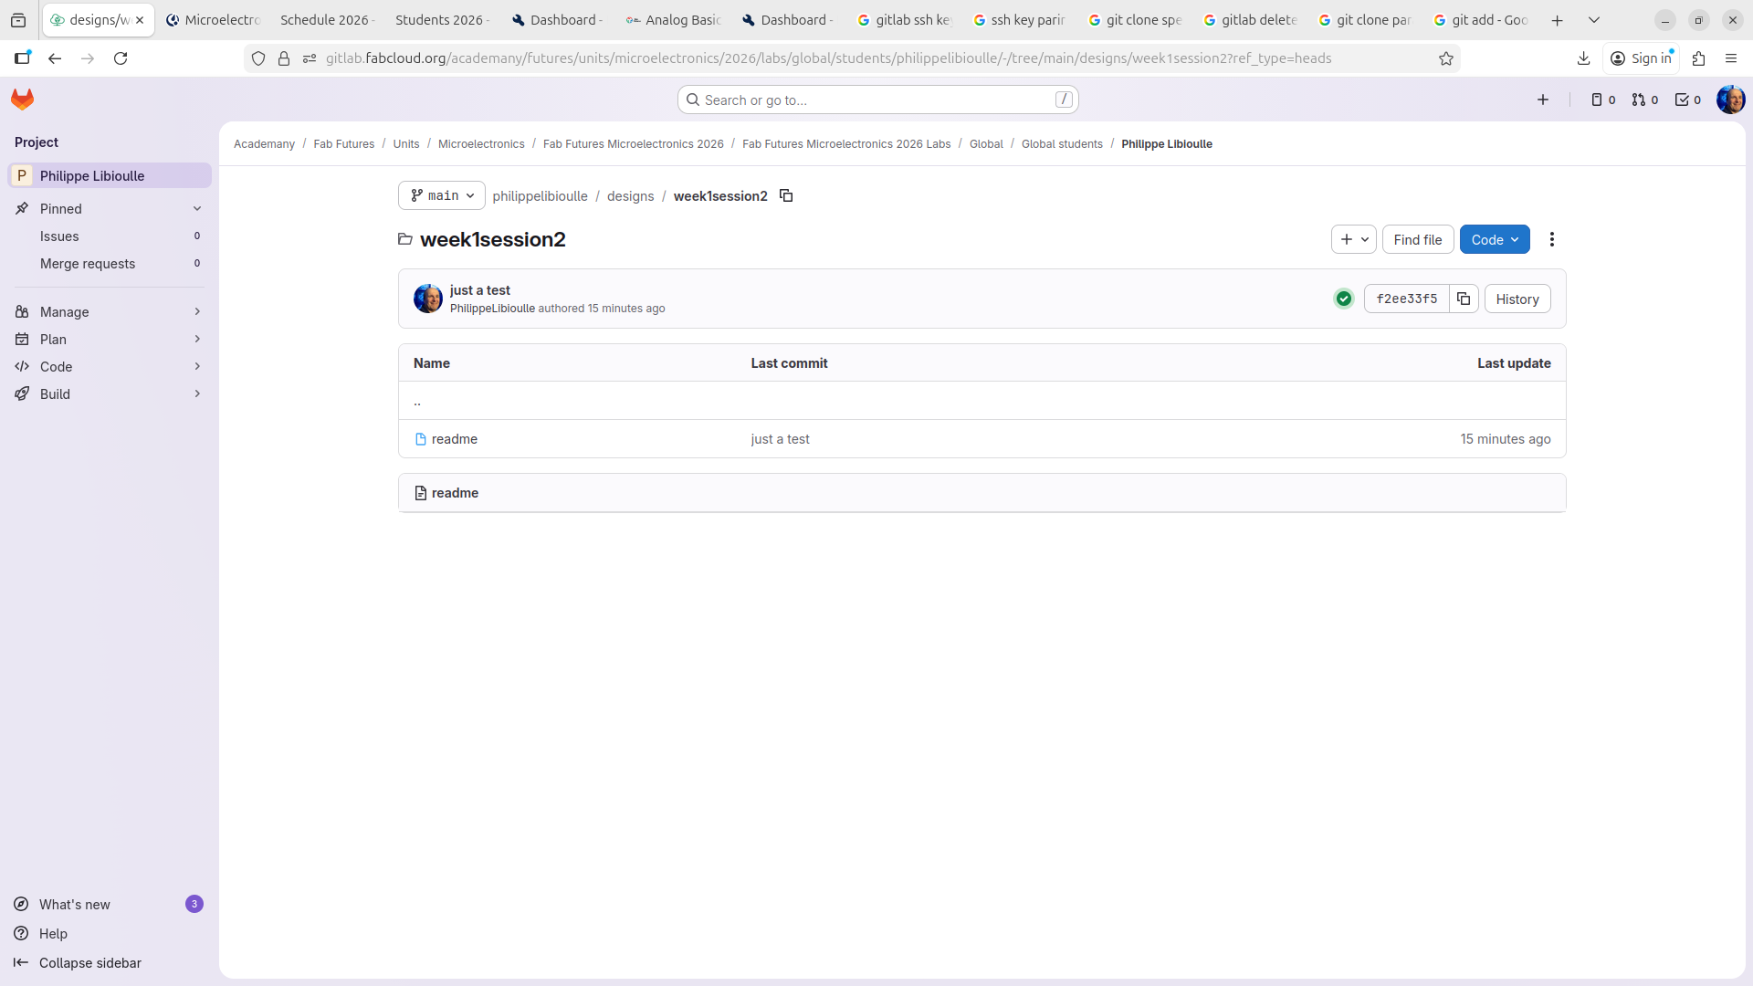The height and width of the screenshot is (986, 1753).
Task: Click the Search or go to field
Action: [x=876, y=100]
